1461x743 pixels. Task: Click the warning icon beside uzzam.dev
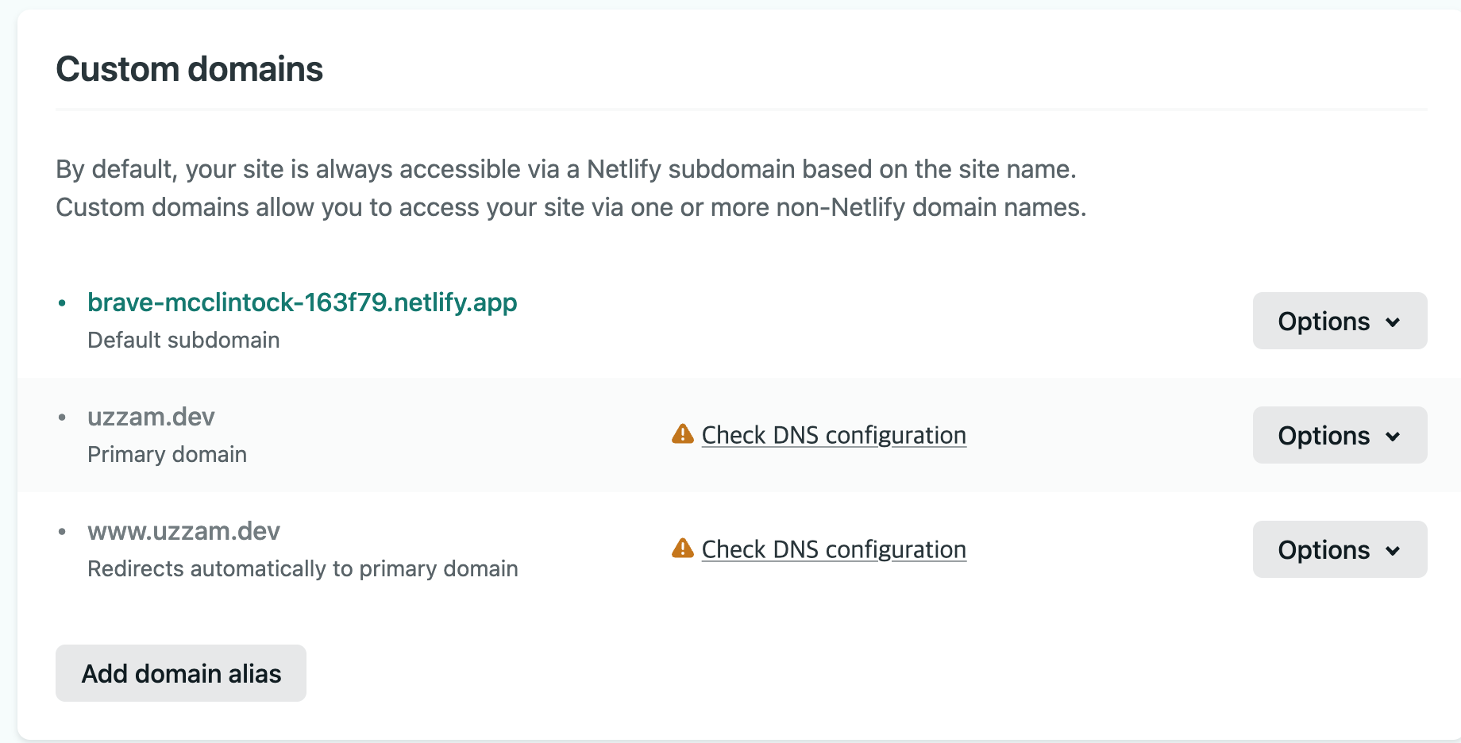click(682, 434)
